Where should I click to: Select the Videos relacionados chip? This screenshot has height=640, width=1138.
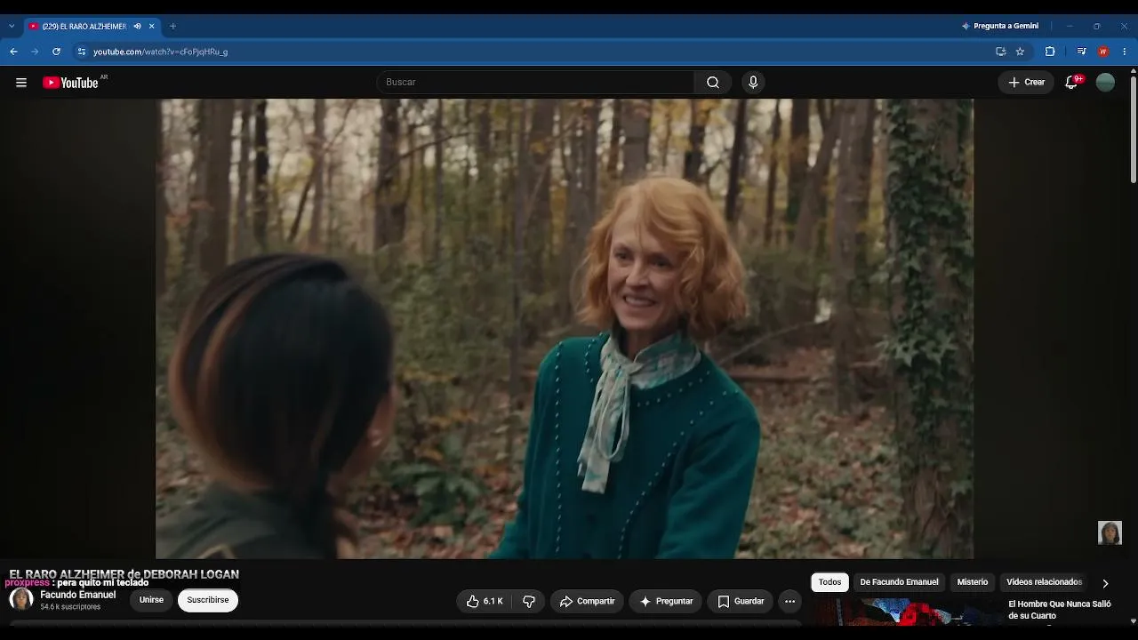tap(1044, 582)
